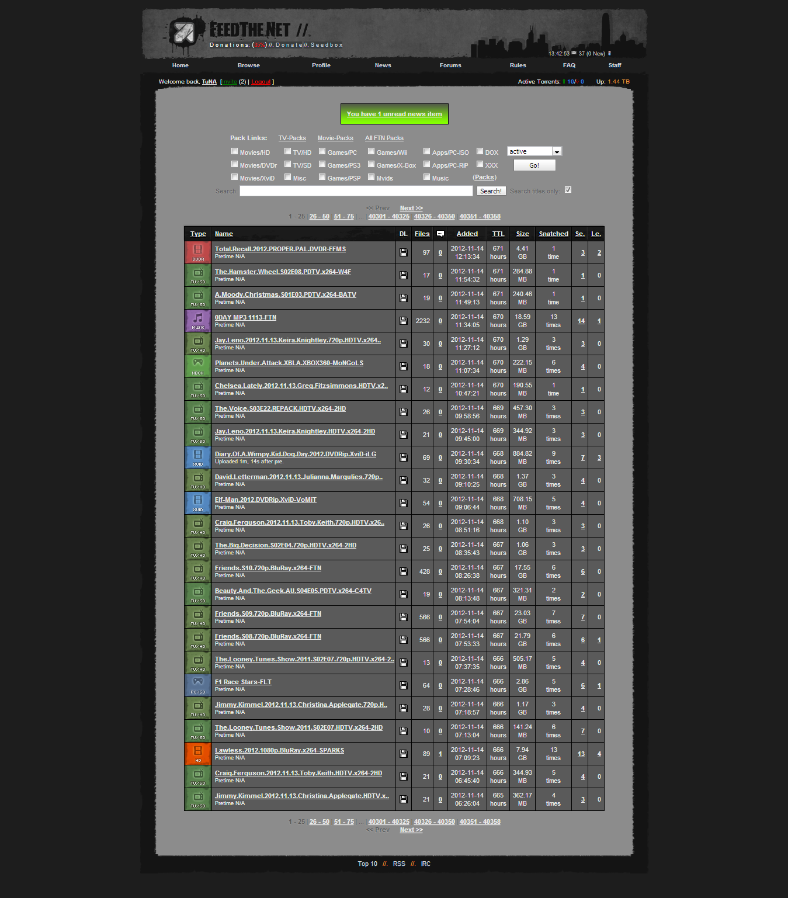Open Lawless.2012.1080p.BluRay.x264-SPARKS torrent
The width and height of the screenshot is (788, 898).
[279, 750]
